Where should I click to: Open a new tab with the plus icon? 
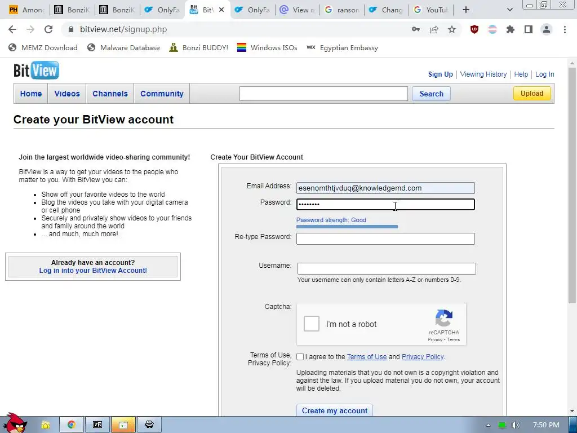(x=466, y=10)
